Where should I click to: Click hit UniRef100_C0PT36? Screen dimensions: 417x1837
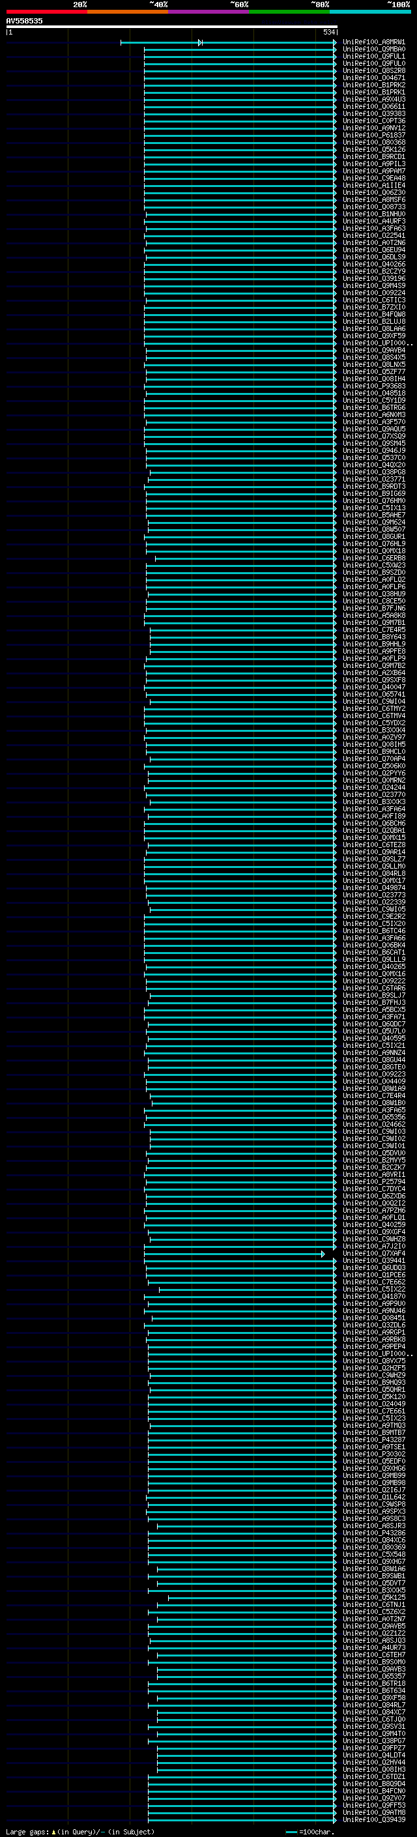[373, 121]
